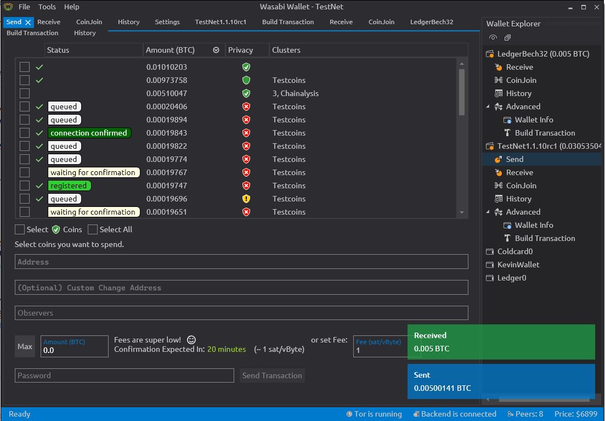Viewport: 605px width, 421px height.
Task: Open the Help menu
Action: pyautogui.click(x=71, y=7)
